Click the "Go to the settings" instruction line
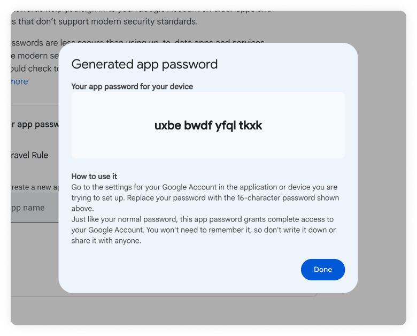 pyautogui.click(x=204, y=187)
